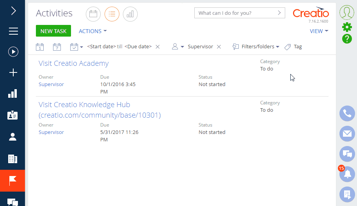This screenshot has height=206, width=357.
Task: Open notifications bell with 15 badge
Action: pos(347,174)
